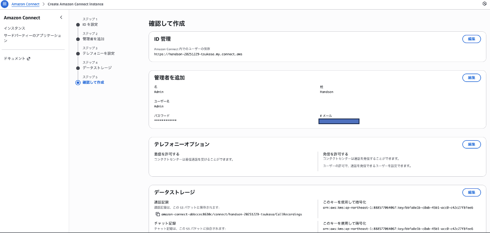The image size is (490, 233).
Task: Click the Amazon Connect breadcrumb link
Action: [25, 4]
